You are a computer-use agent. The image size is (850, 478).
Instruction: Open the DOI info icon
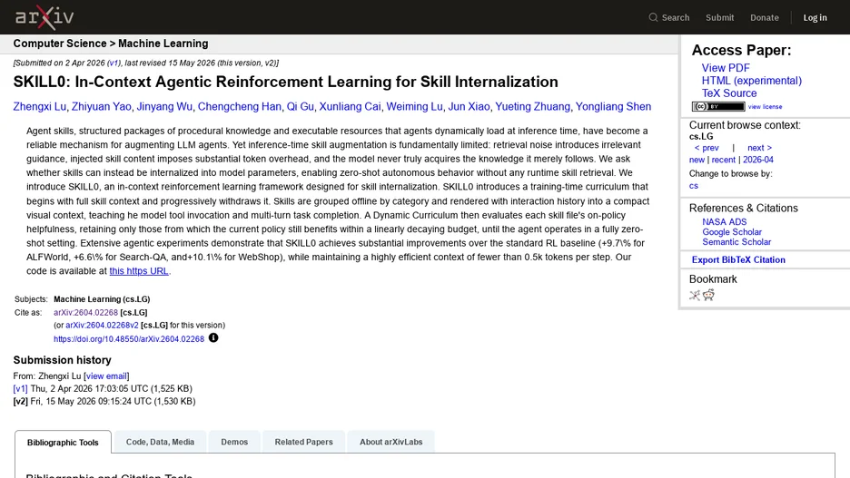coord(213,337)
